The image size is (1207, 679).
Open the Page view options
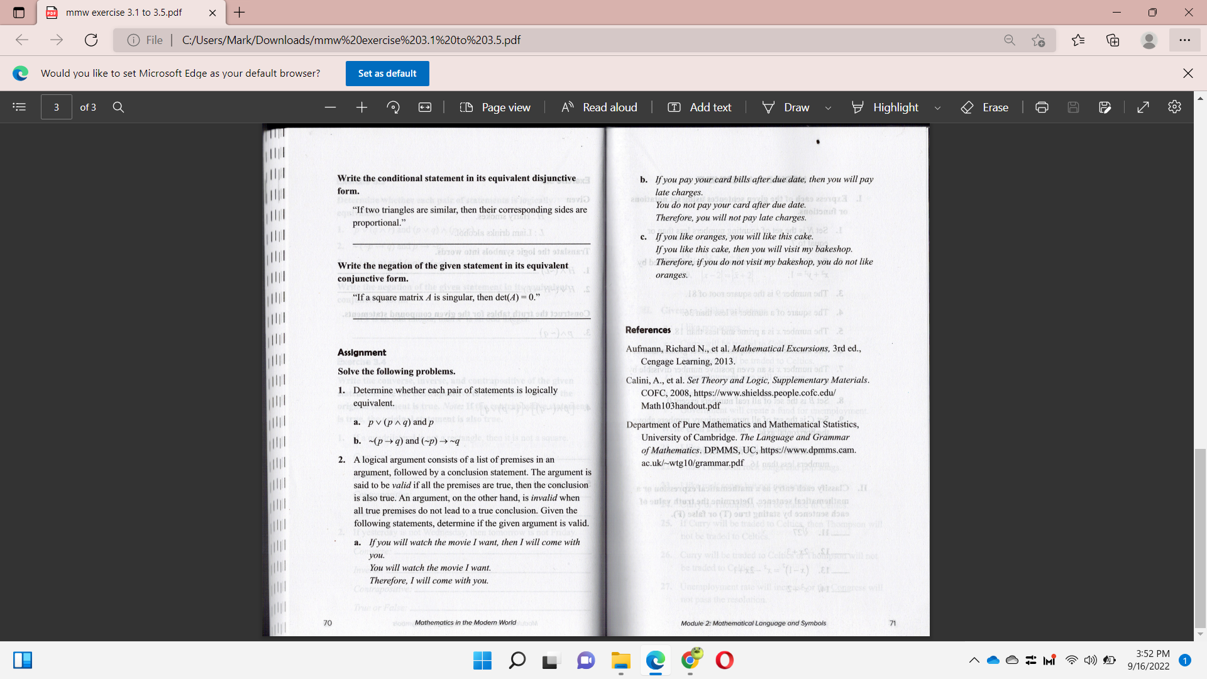(x=495, y=107)
